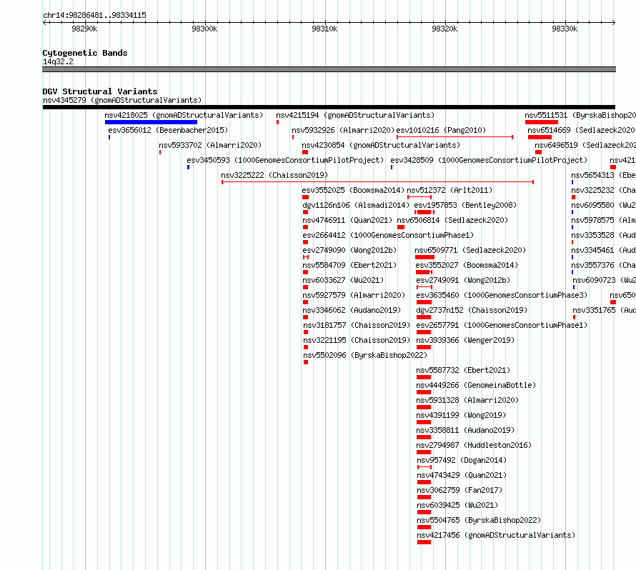Open esv2664412 1000GenomesConsortiumPhase1 entry
Image resolution: width=636 pixels, height=570 pixels.
pyautogui.click(x=388, y=235)
